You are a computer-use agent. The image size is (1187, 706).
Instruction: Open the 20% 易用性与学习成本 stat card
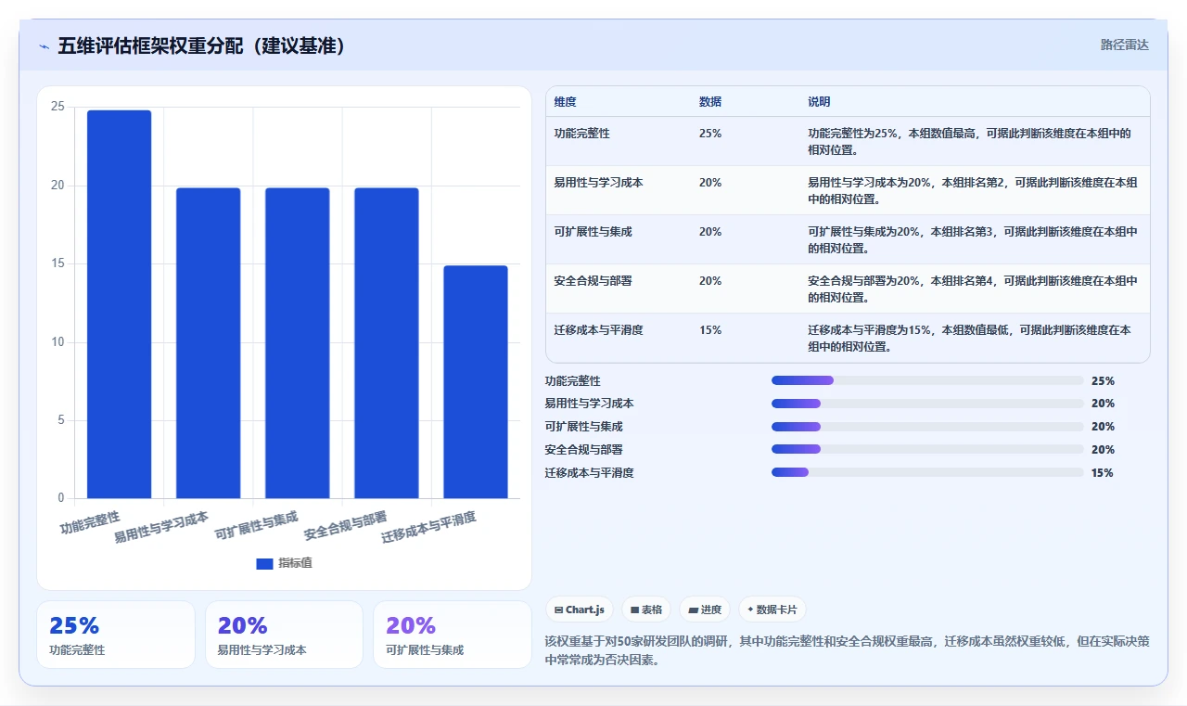(x=284, y=635)
